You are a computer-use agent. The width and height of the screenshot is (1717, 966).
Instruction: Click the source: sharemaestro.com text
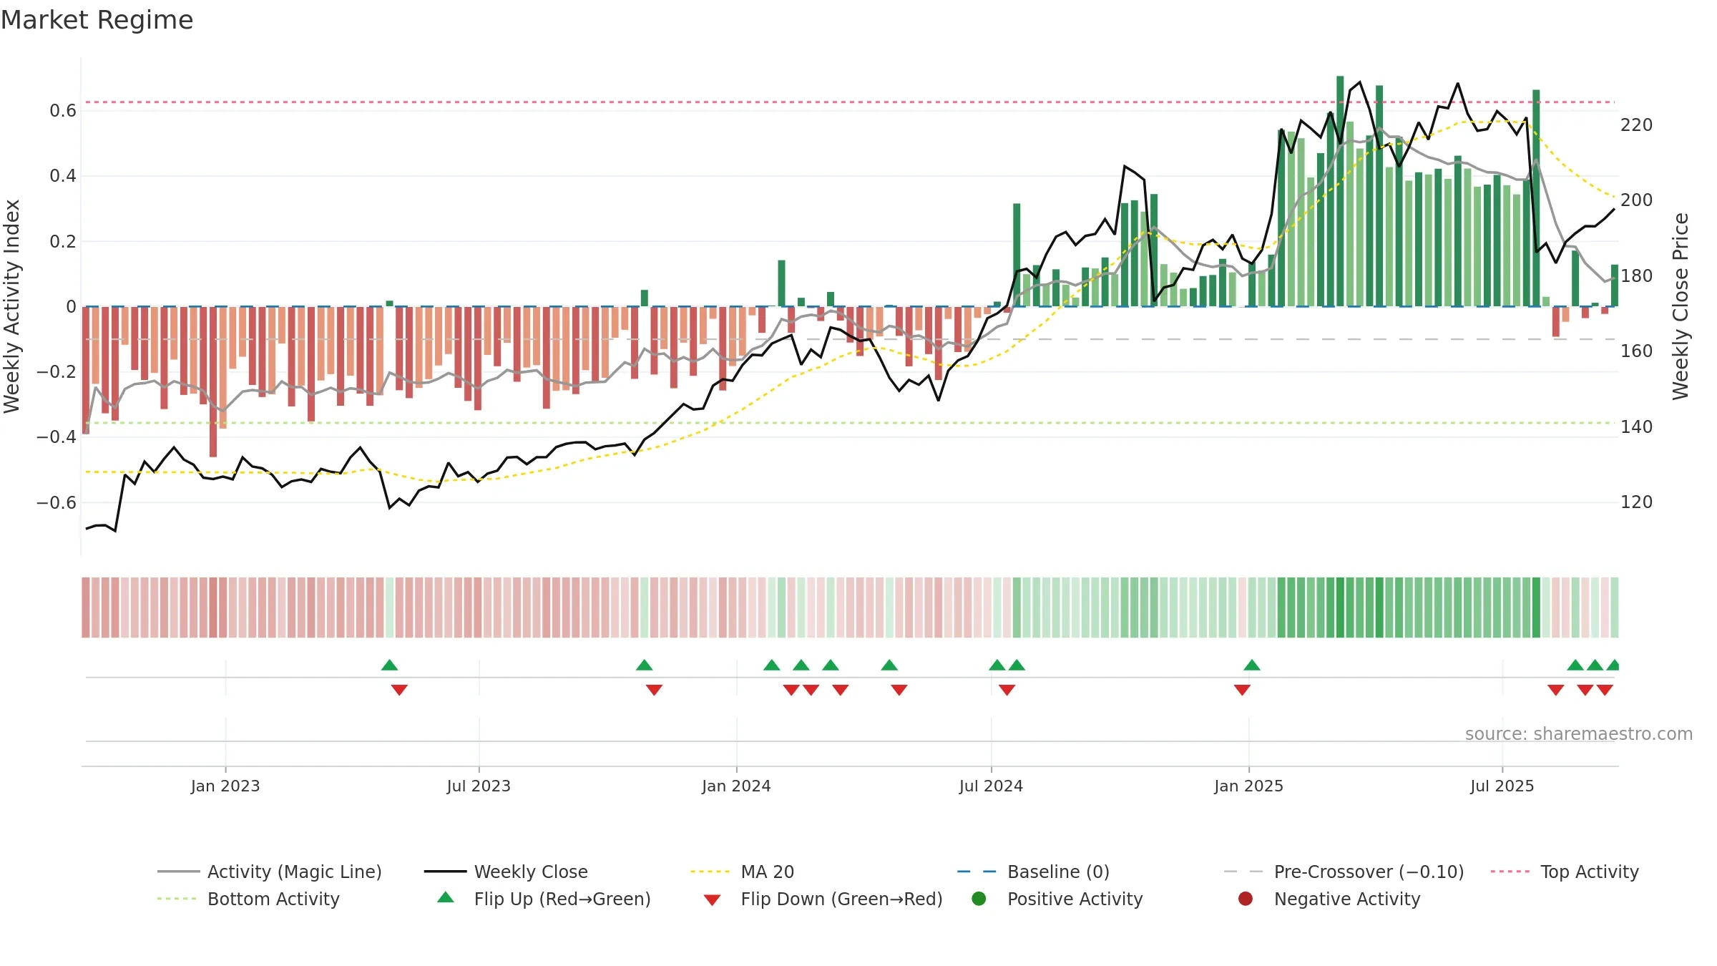coord(1579,733)
